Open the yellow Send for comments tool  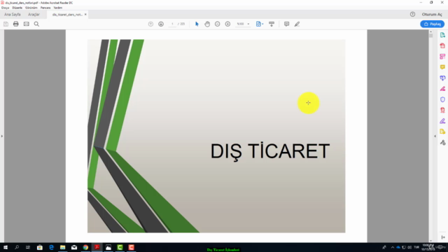click(x=442, y=132)
